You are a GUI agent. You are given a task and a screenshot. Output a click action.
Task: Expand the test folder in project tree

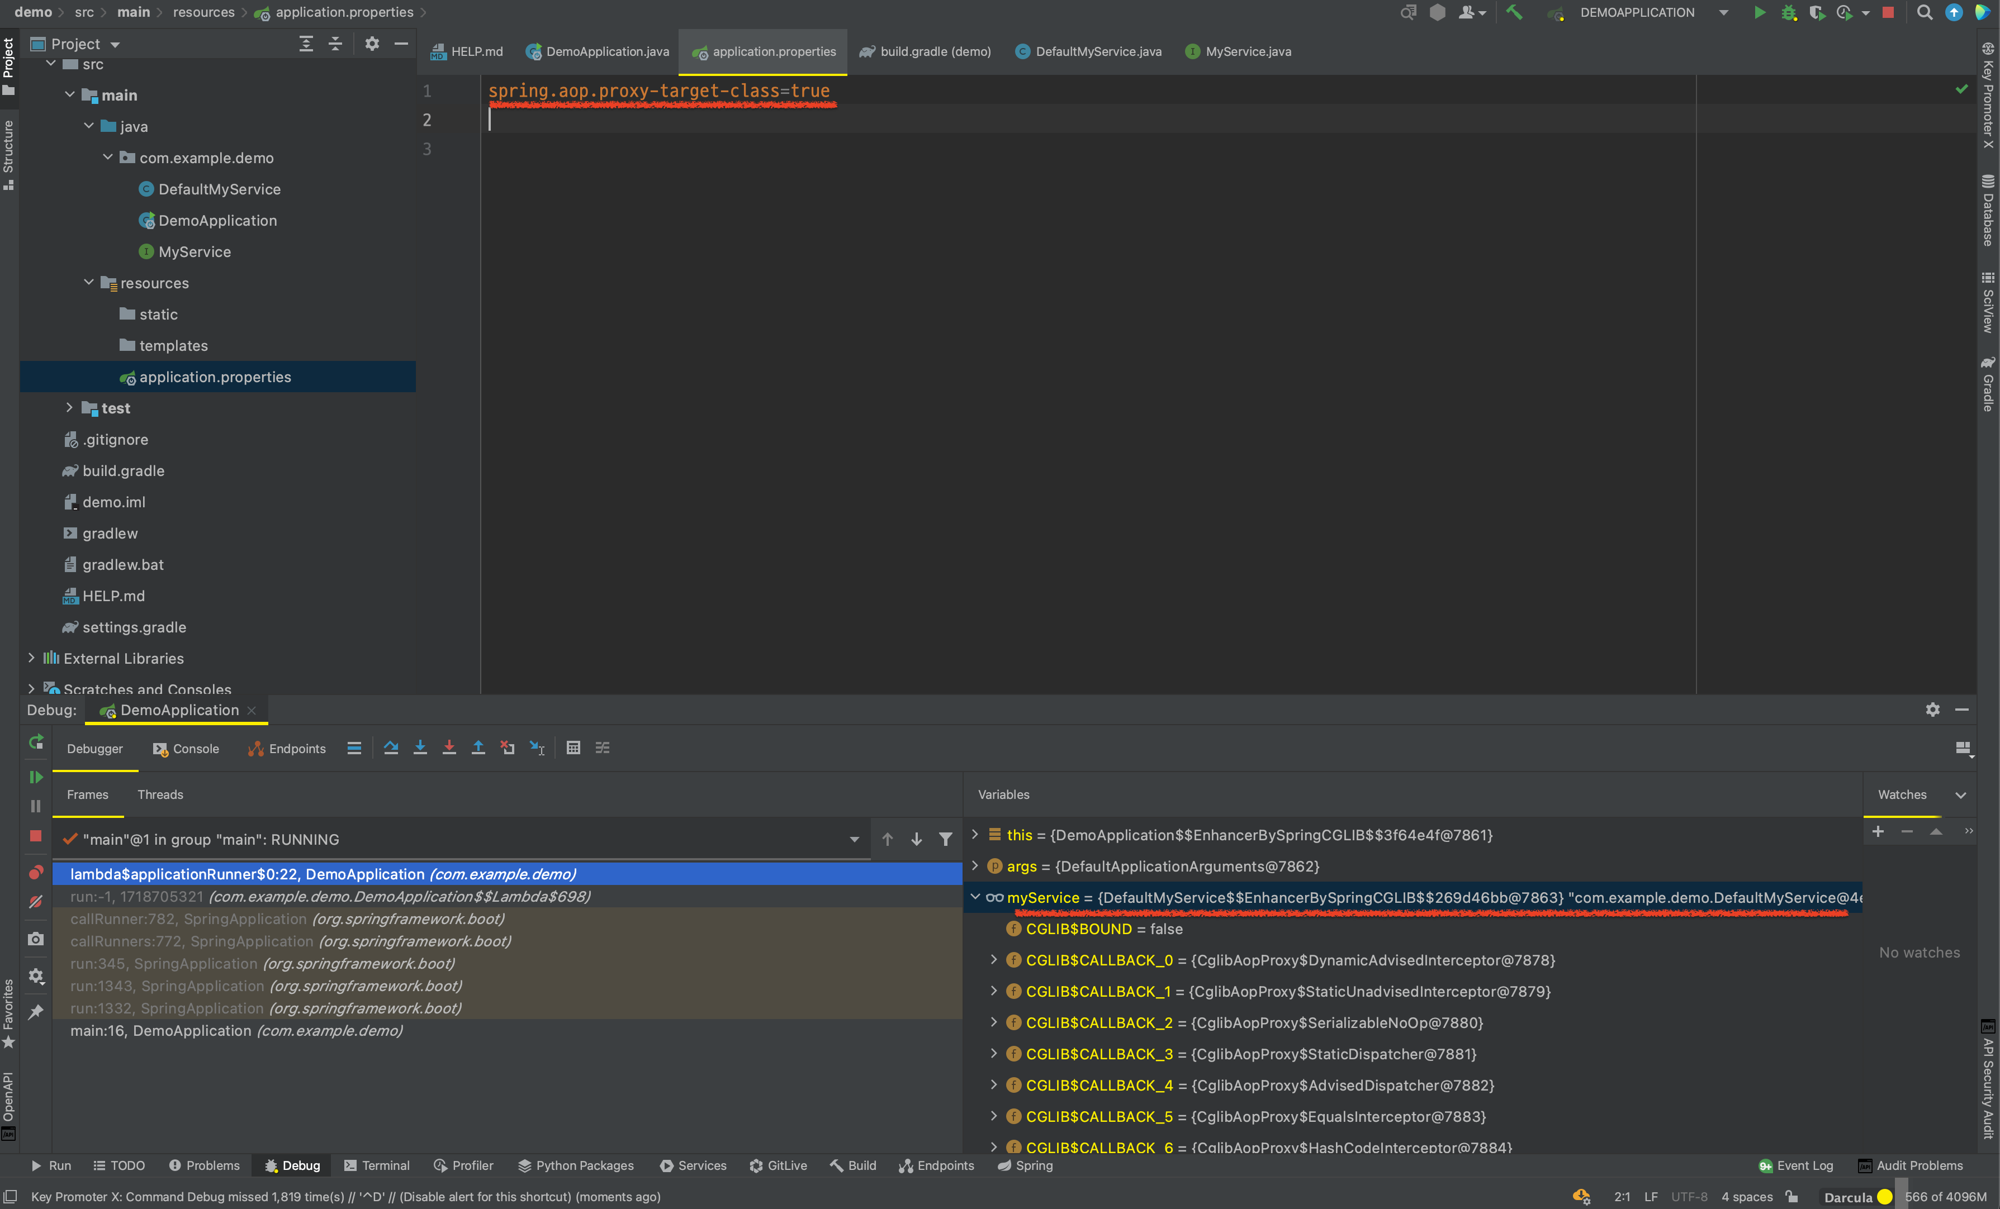[70, 408]
